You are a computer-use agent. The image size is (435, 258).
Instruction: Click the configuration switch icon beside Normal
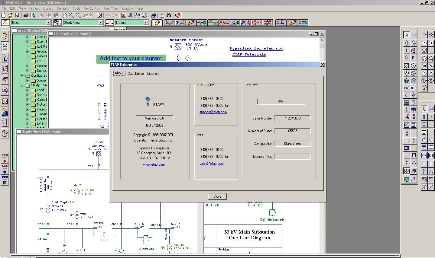[109, 22]
